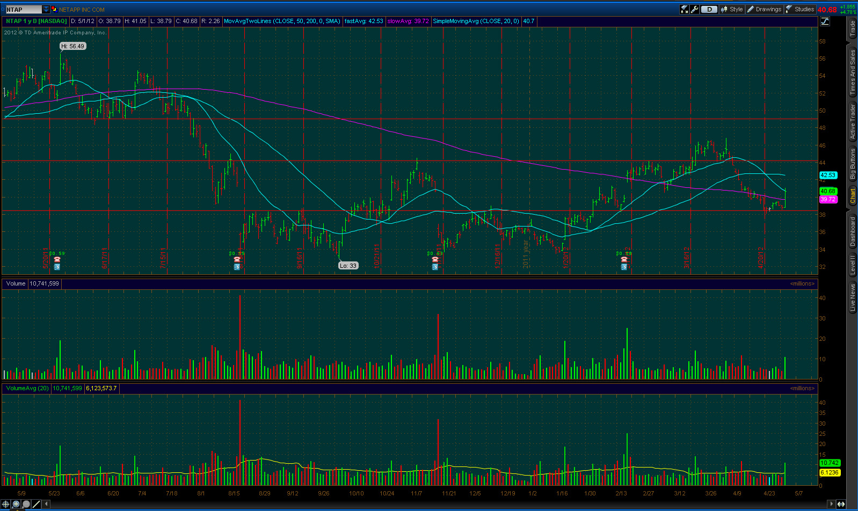Select the crosshair pointer tool

pos(6,504)
